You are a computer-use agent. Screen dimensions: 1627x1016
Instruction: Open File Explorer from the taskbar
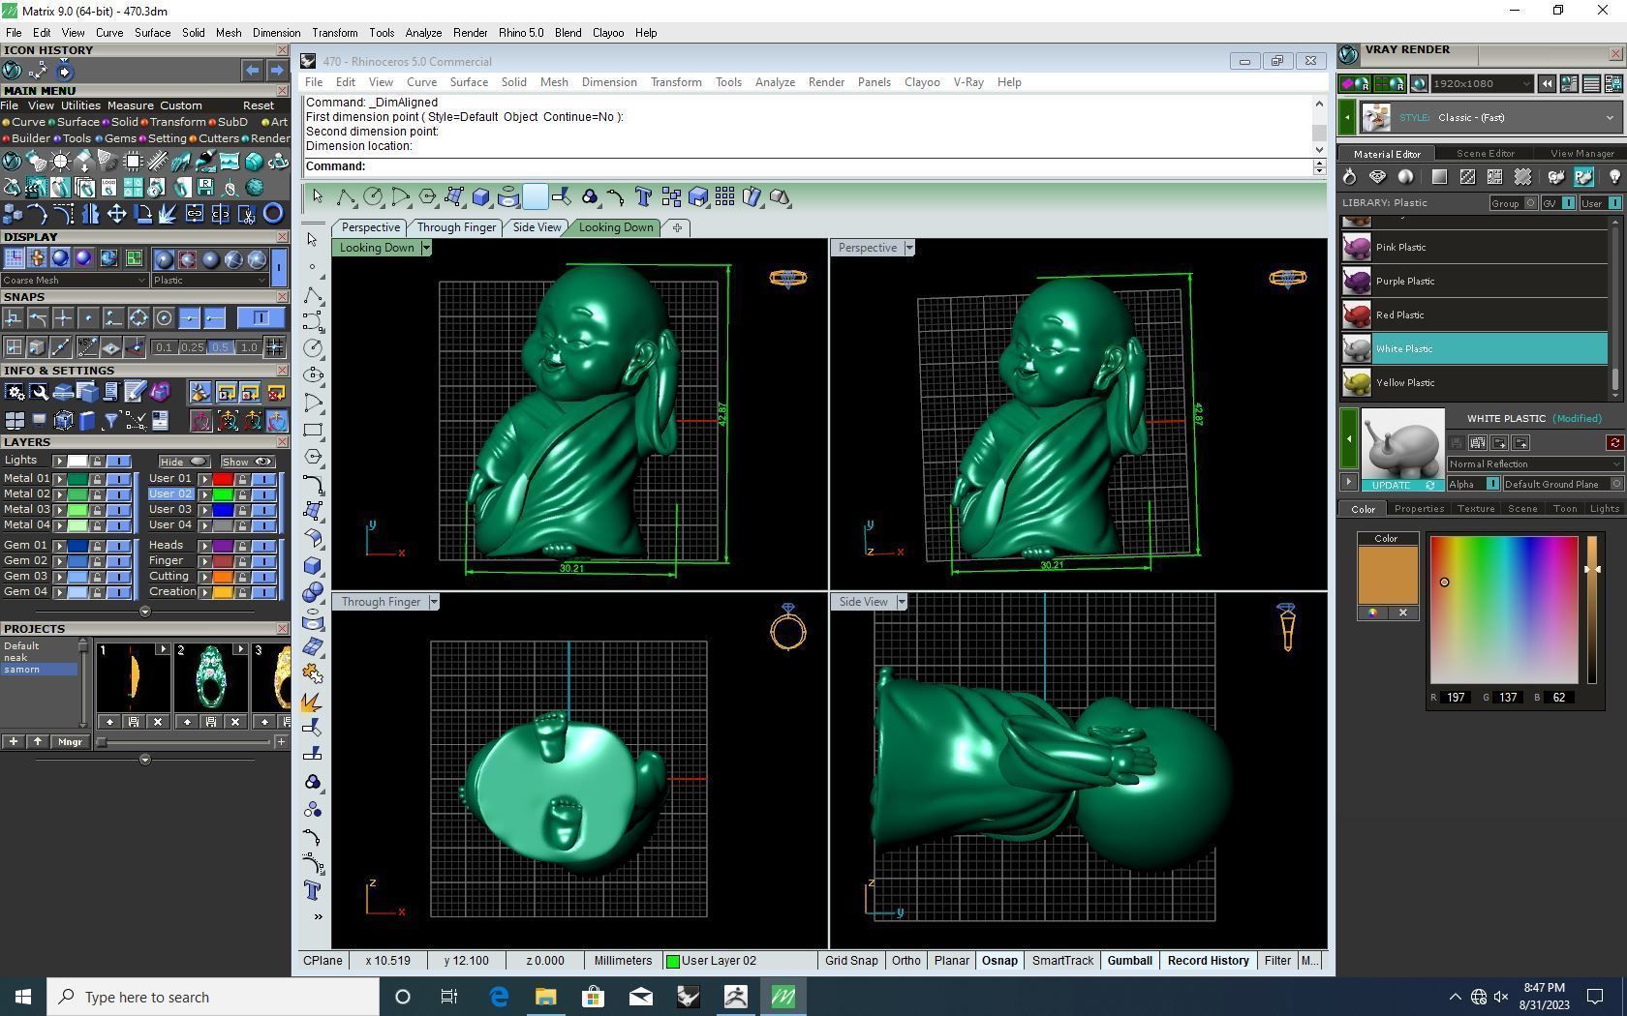545,997
